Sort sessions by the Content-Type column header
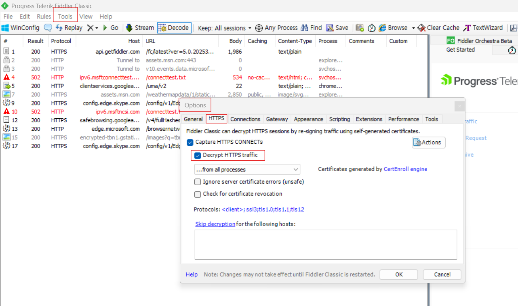 pyautogui.click(x=295, y=41)
